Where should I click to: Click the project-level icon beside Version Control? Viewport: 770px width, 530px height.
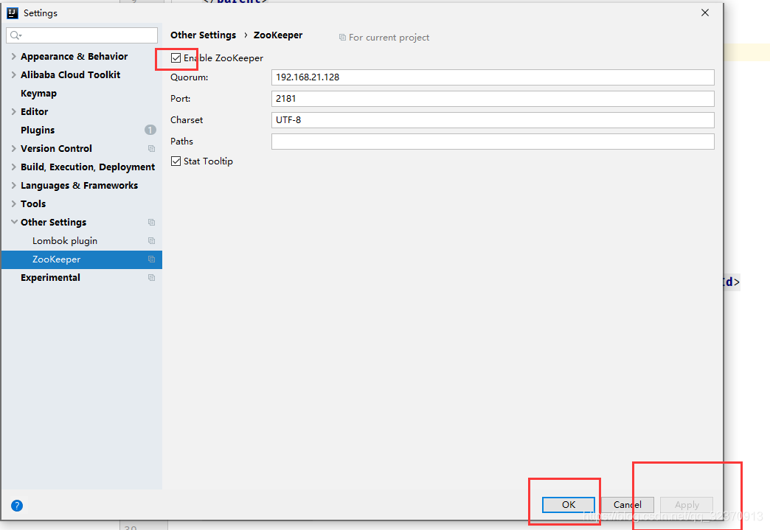click(x=151, y=149)
